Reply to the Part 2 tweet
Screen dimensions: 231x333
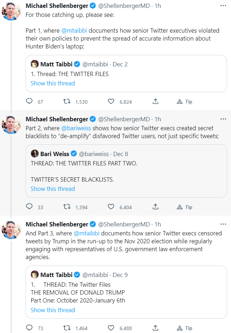29,207
